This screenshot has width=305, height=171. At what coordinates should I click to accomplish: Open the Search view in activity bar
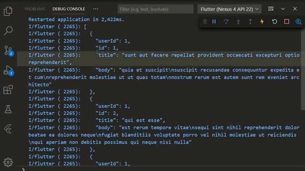click(x=8, y=30)
